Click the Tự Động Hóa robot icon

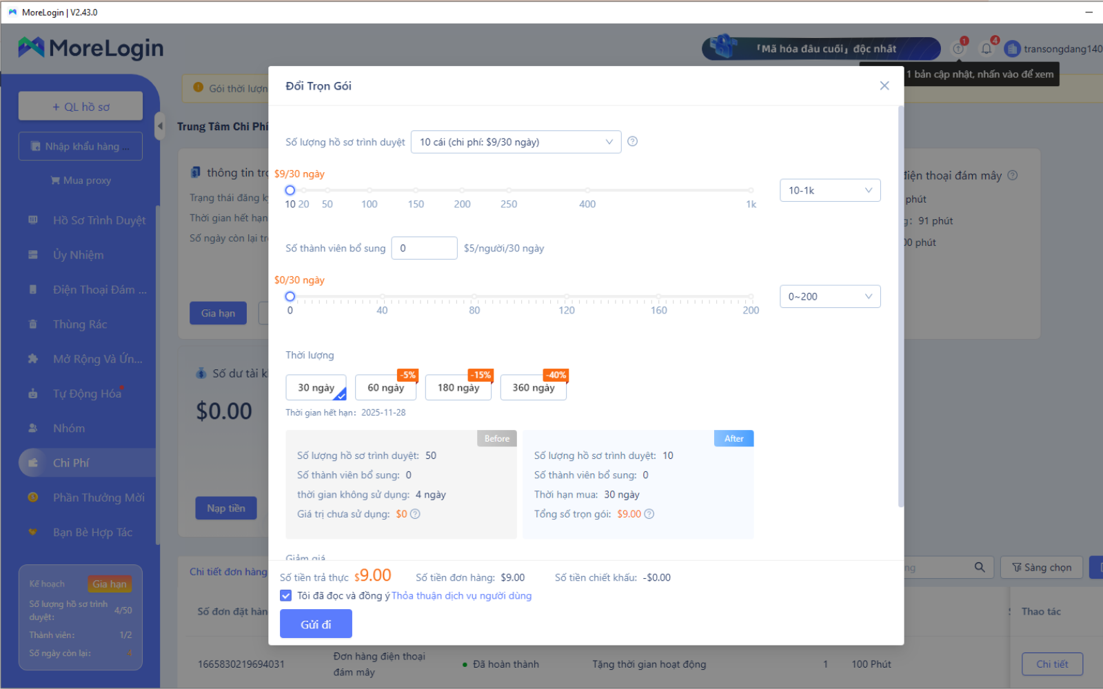click(32, 393)
